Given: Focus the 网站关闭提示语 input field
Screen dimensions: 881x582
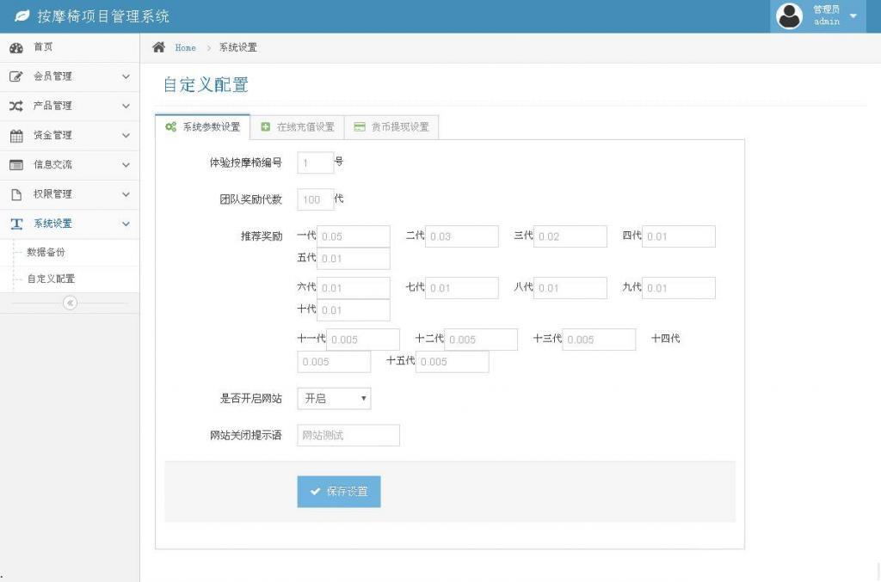Looking at the screenshot, I should pyautogui.click(x=348, y=436).
